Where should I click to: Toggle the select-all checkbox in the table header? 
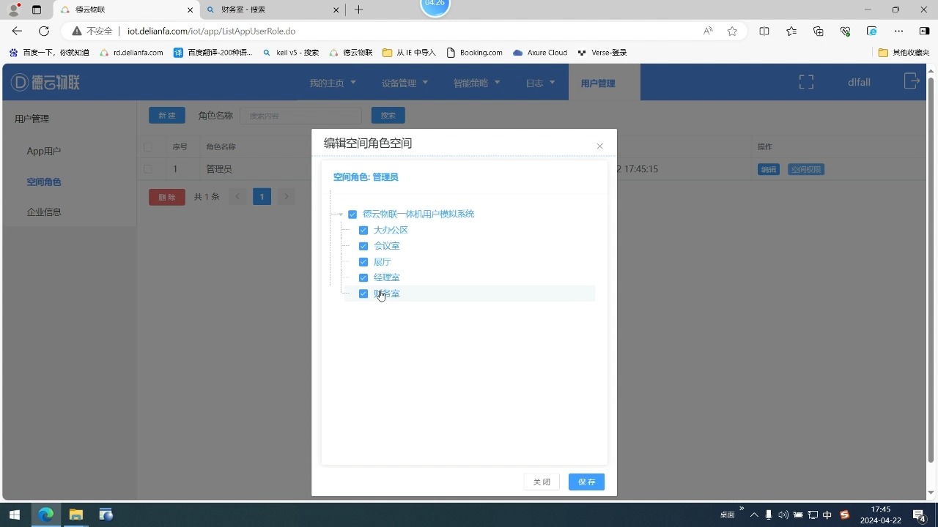(x=148, y=146)
